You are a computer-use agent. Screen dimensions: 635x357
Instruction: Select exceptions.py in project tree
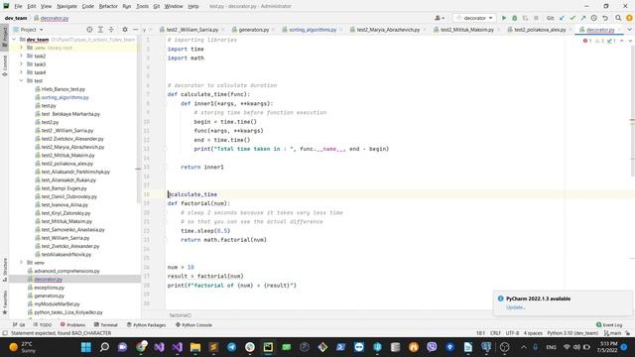click(49, 288)
